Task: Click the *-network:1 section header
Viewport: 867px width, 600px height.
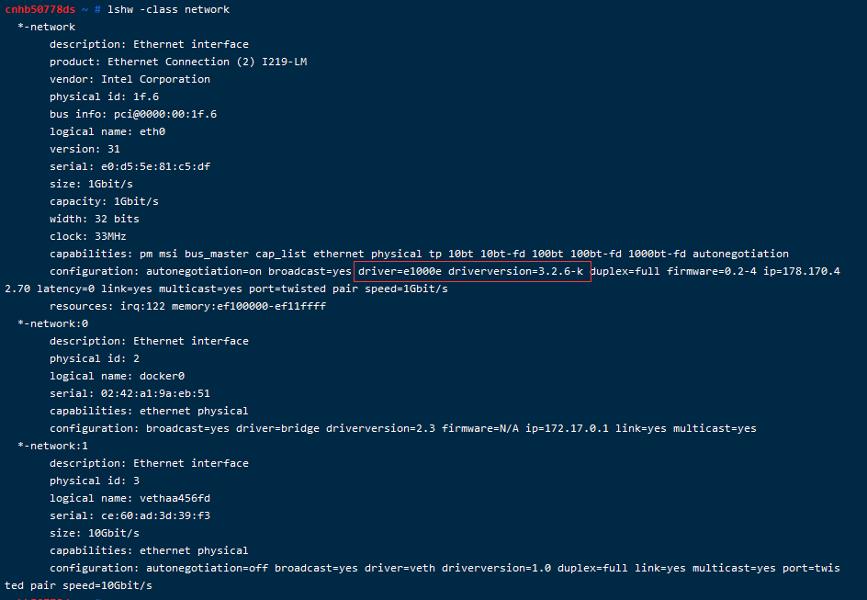Action: coord(52,446)
